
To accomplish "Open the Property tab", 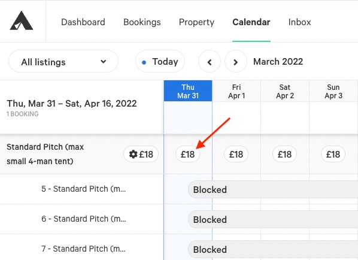I will tap(196, 22).
